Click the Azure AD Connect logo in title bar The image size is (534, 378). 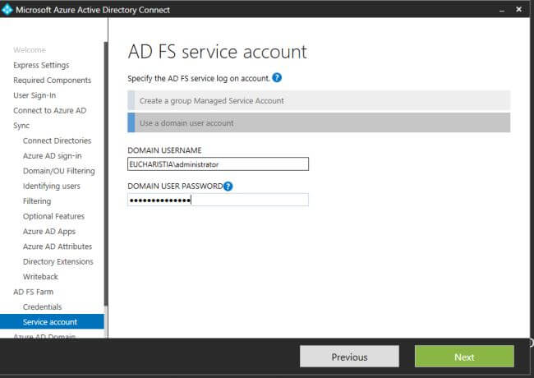coord(7,9)
